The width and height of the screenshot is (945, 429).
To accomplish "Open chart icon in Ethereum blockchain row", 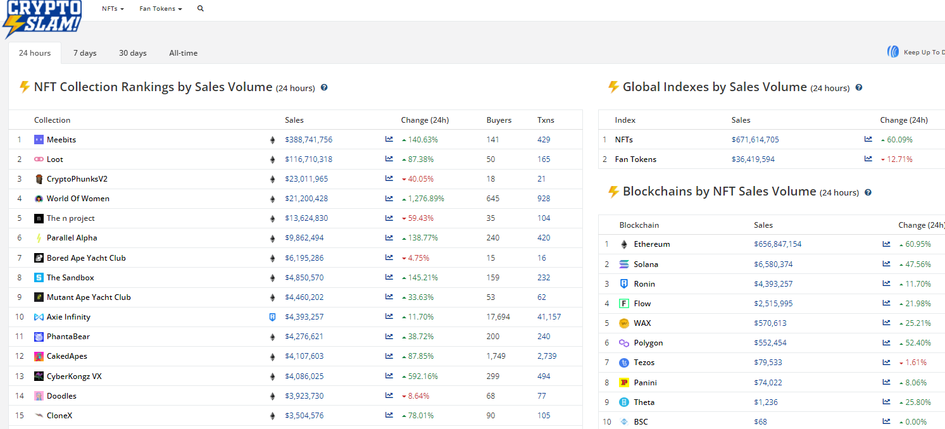I will click(887, 244).
